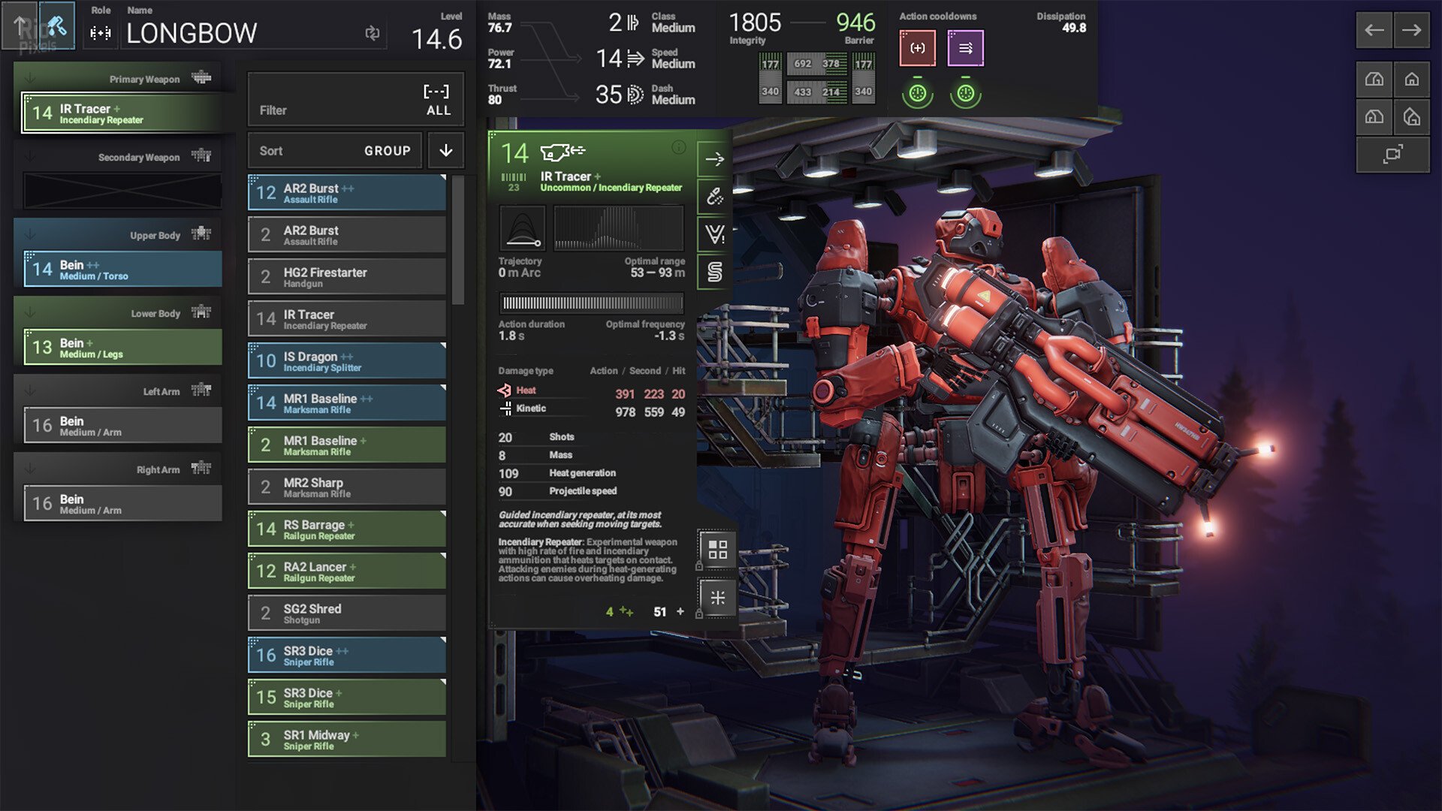Select the green equip arrow icon on weapon panel
1442x811 pixels.
[713, 159]
